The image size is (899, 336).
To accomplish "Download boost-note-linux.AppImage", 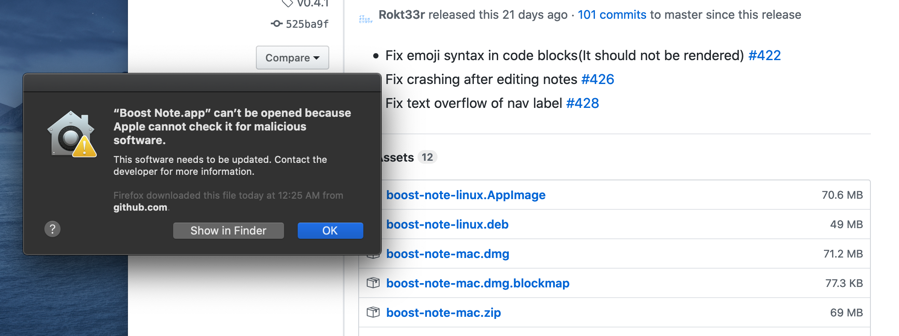I will pos(466,195).
